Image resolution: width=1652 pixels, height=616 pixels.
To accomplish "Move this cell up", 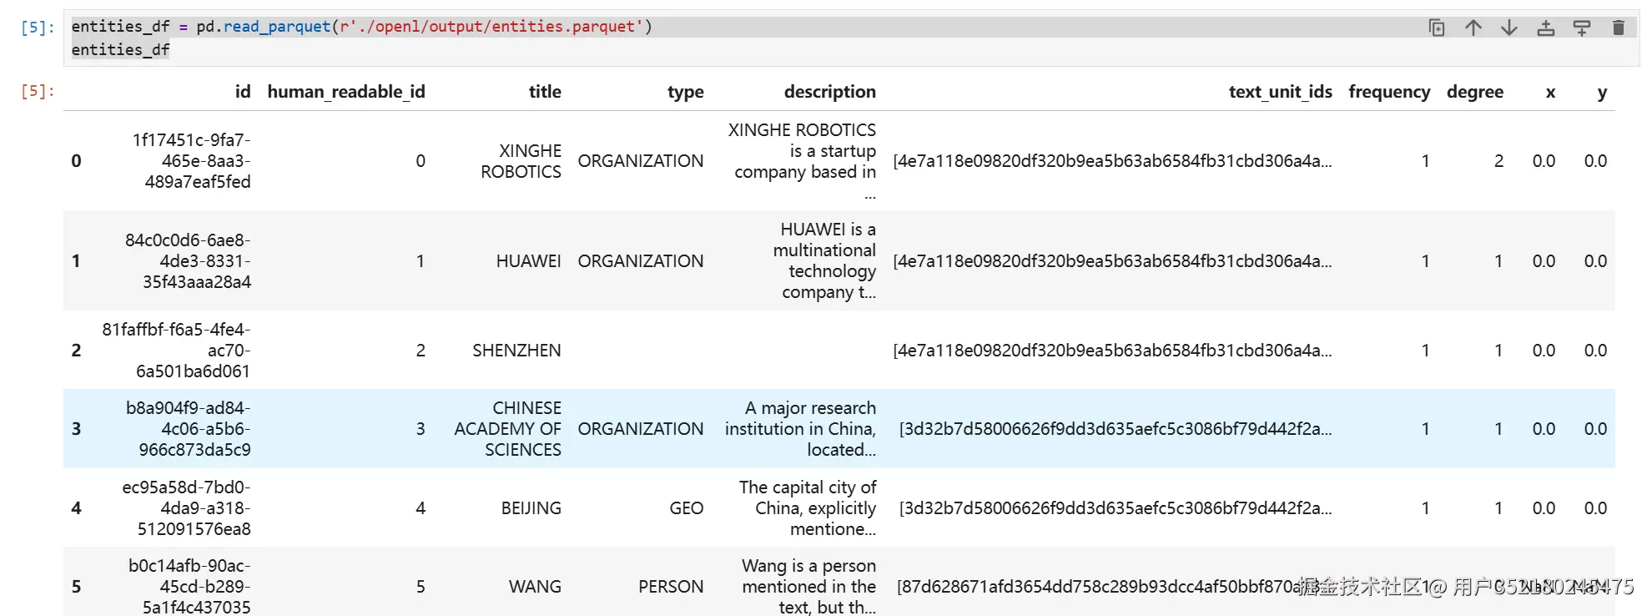I will pos(1473,28).
